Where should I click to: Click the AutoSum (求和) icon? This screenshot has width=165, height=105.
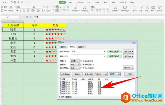pyautogui.click(x=135, y=7)
